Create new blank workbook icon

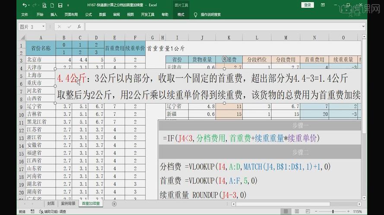pyautogui.click(x=52, y=5)
